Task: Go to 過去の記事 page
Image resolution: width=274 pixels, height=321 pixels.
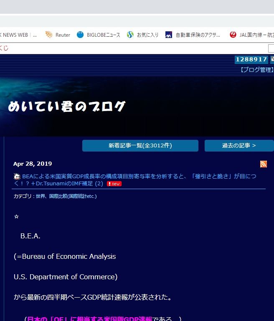Action: [x=239, y=146]
